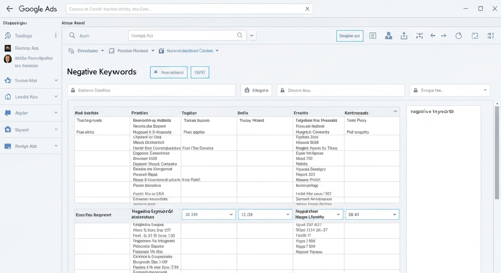Open the user profile icon in toolbar

[x=389, y=36]
